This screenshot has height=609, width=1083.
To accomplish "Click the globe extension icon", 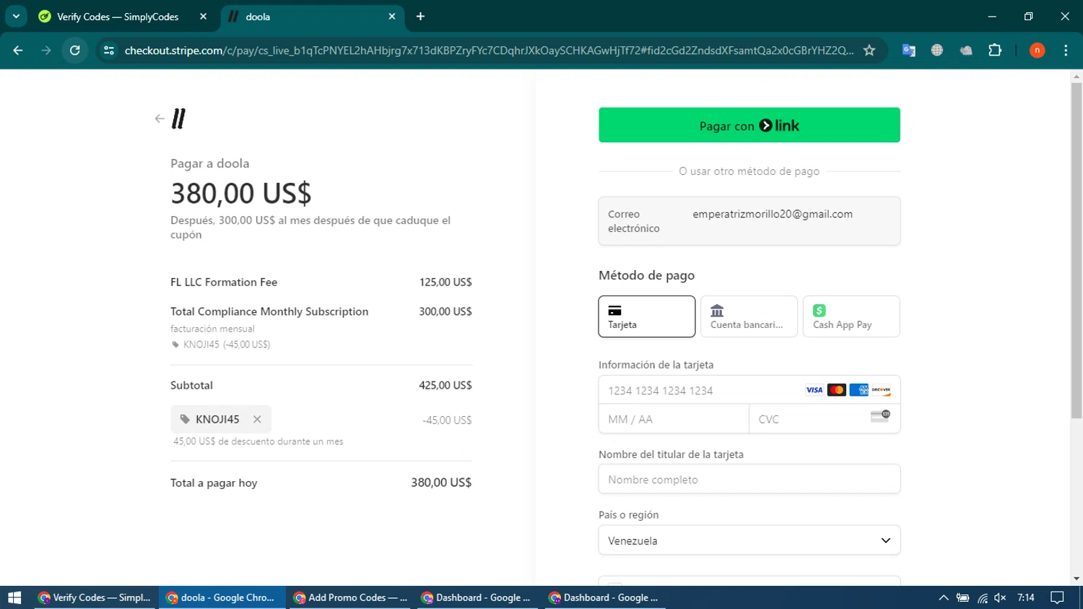I will tap(937, 51).
